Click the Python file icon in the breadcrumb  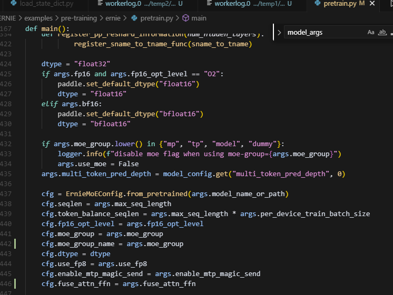135,18
